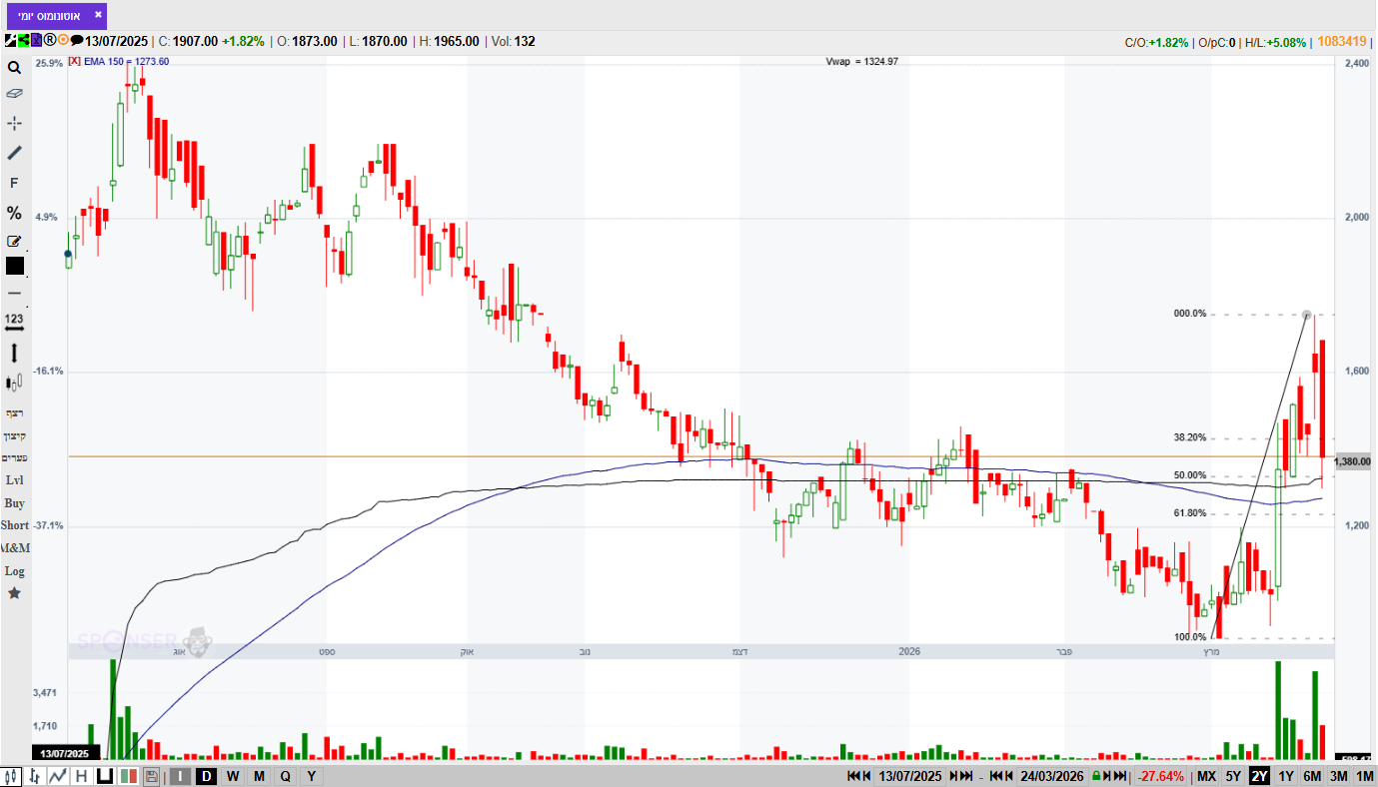Activate the crosshair cursor tool
This screenshot has height=787, width=1378.
point(14,123)
